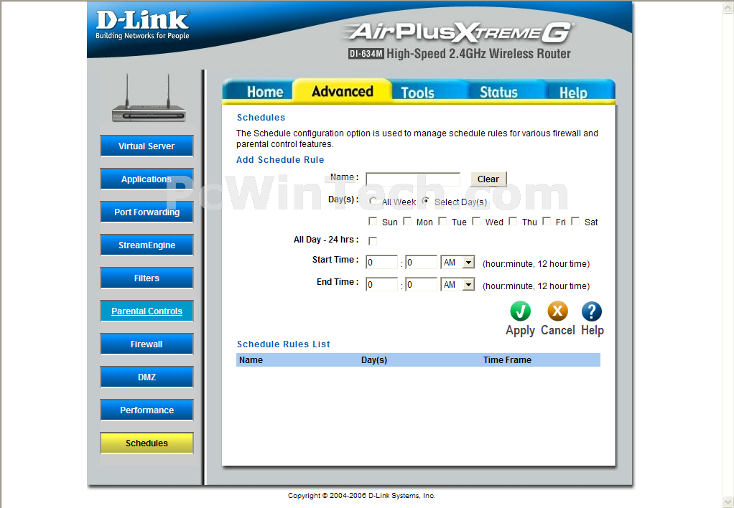Check the Thu checkbox
This screenshot has width=734, height=508.
click(x=513, y=221)
